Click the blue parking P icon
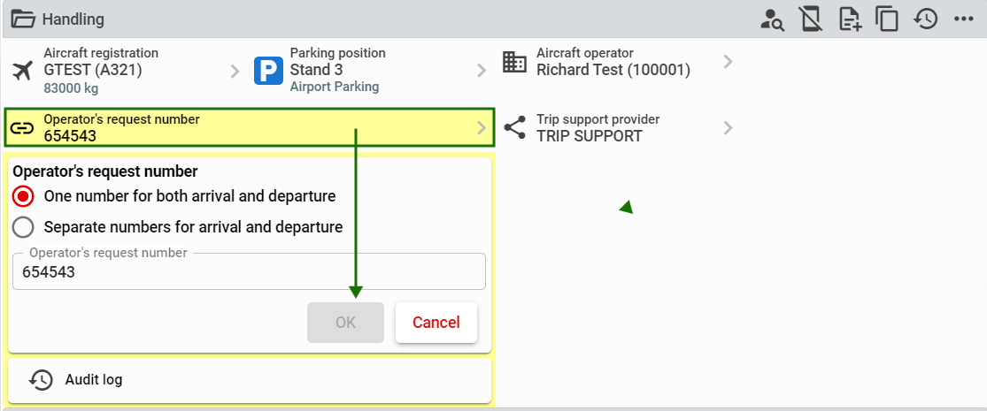The image size is (987, 411). click(x=269, y=71)
